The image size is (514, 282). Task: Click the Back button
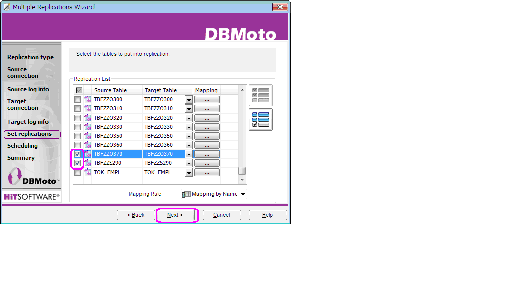136,215
